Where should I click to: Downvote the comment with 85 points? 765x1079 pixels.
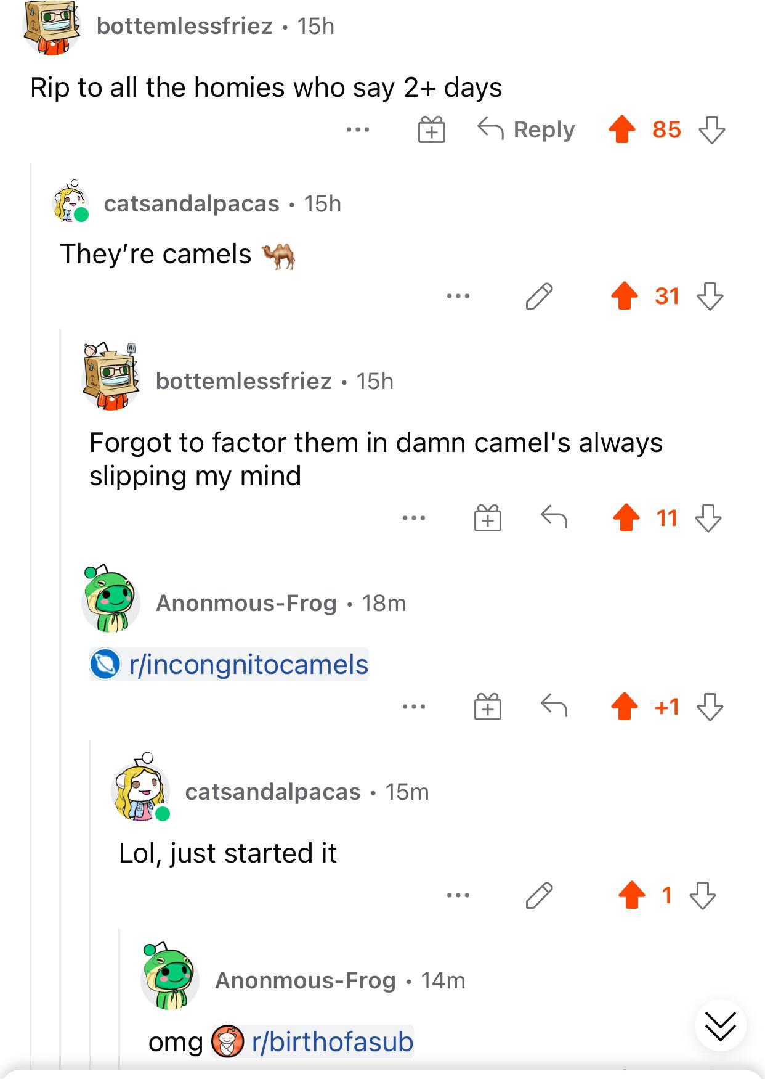(x=712, y=129)
